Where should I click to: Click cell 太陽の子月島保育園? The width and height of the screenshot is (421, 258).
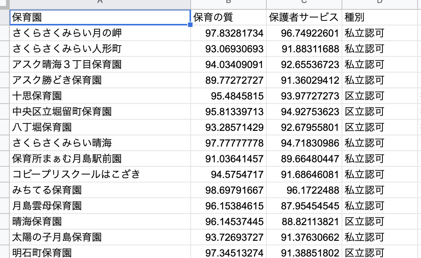100,237
